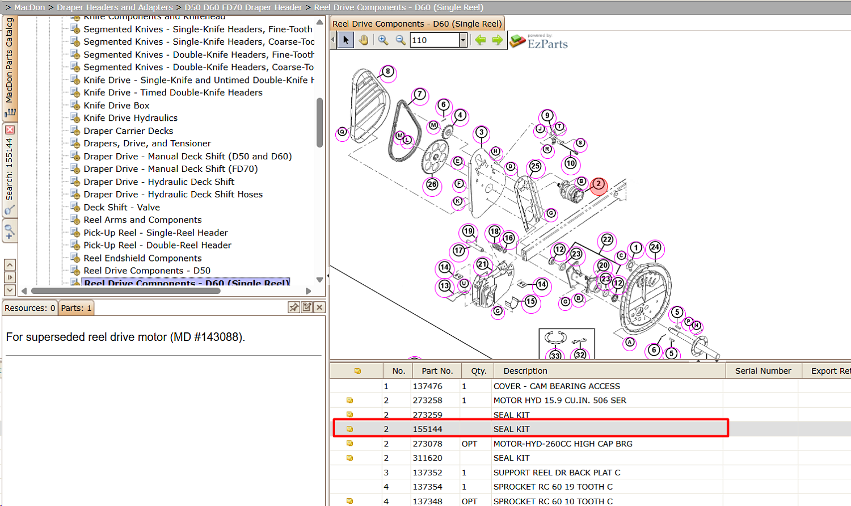Sort by the Serial Number column
The image size is (851, 506).
(x=763, y=371)
